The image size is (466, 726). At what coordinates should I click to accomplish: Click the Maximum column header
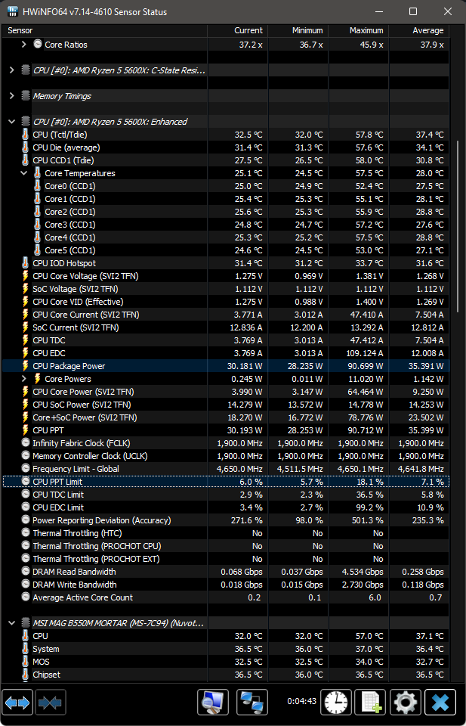[366, 30]
